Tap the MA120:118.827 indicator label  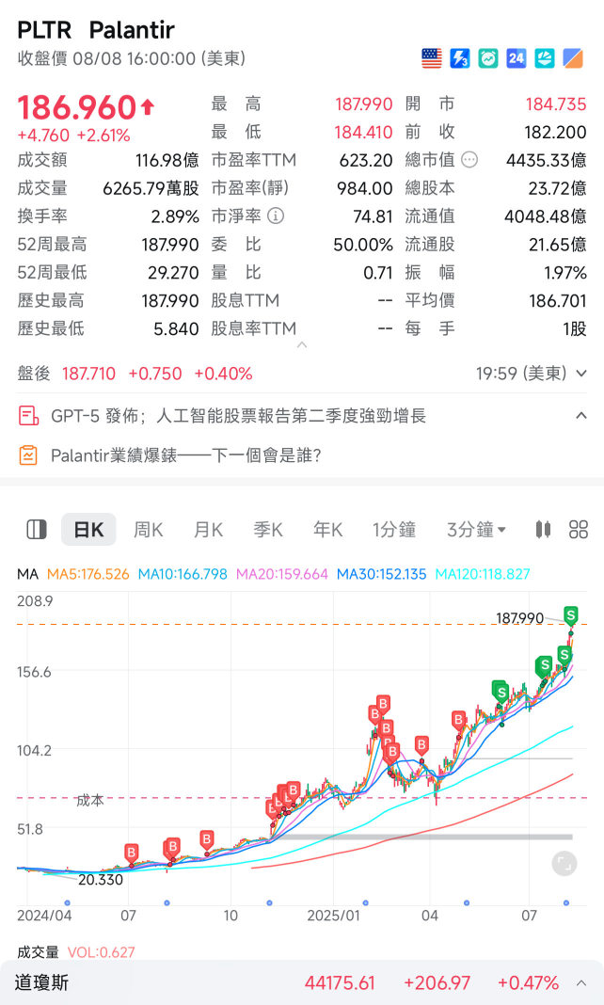[483, 574]
